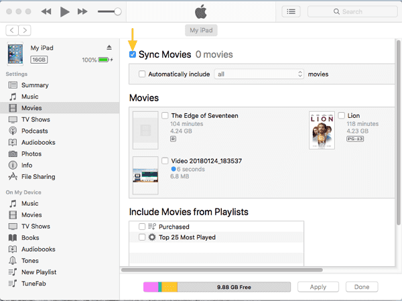
Task: Click the battery charge indicator
Action: pyautogui.click(x=104, y=60)
